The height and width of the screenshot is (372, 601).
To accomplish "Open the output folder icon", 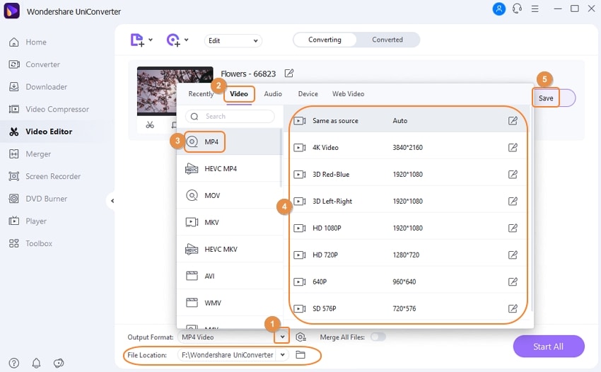I will (x=300, y=355).
